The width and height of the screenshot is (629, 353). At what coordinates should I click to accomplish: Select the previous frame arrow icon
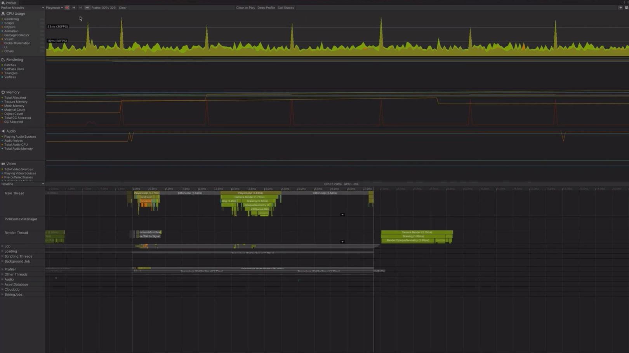(74, 8)
